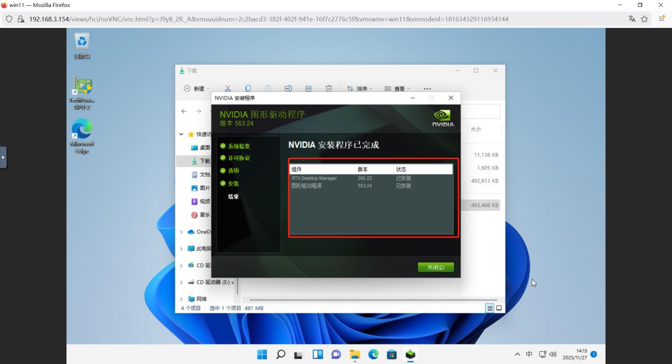Image resolution: width=672 pixels, height=364 pixels.
Task: Click the Share icon in Explorer toolbar
Action: pyautogui.click(x=308, y=87)
